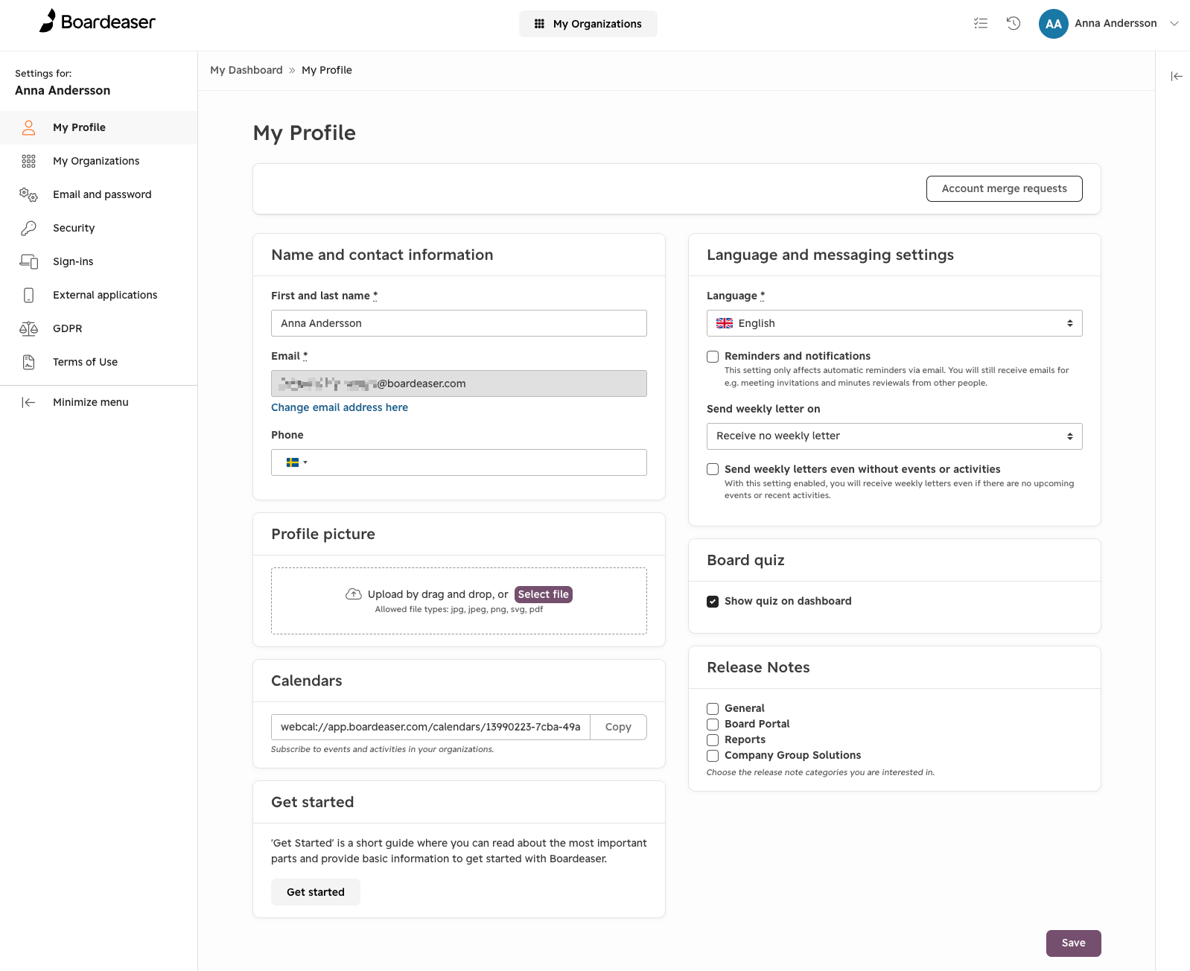Open External applications settings

(98, 295)
